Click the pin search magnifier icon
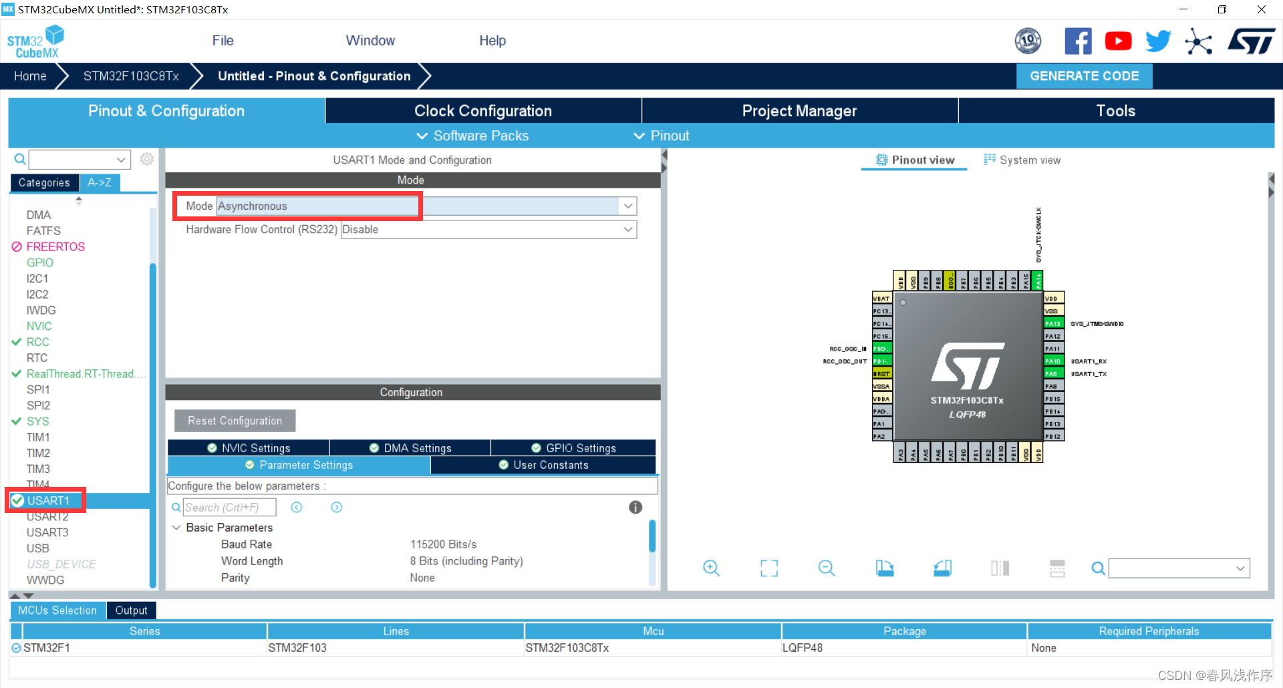Image resolution: width=1283 pixels, height=688 pixels. [x=1098, y=568]
